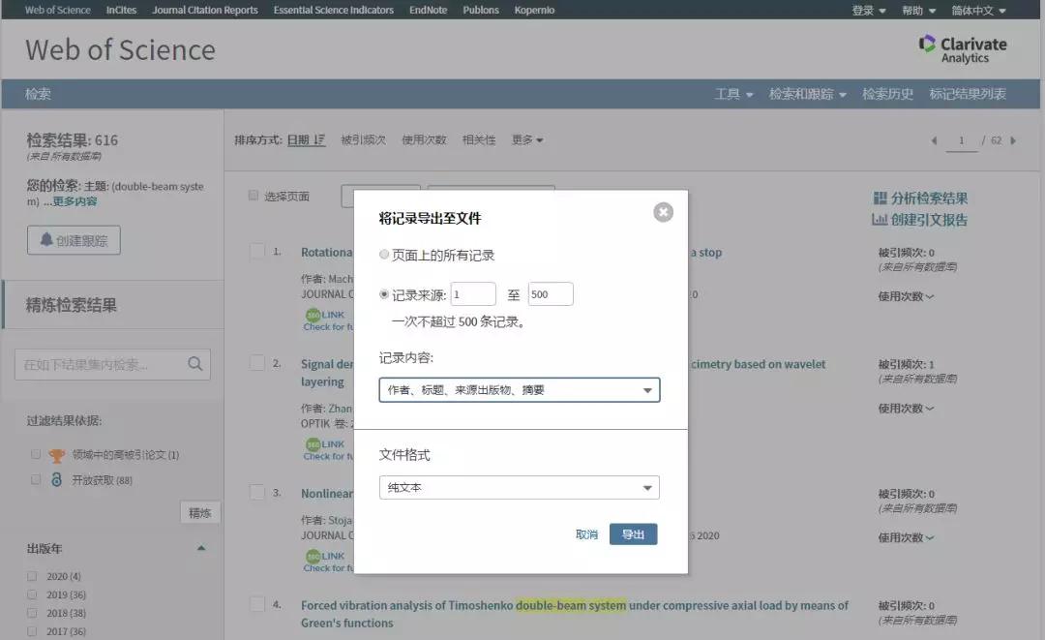Click the 检索 search tab
This screenshot has height=640, width=1045.
click(38, 94)
